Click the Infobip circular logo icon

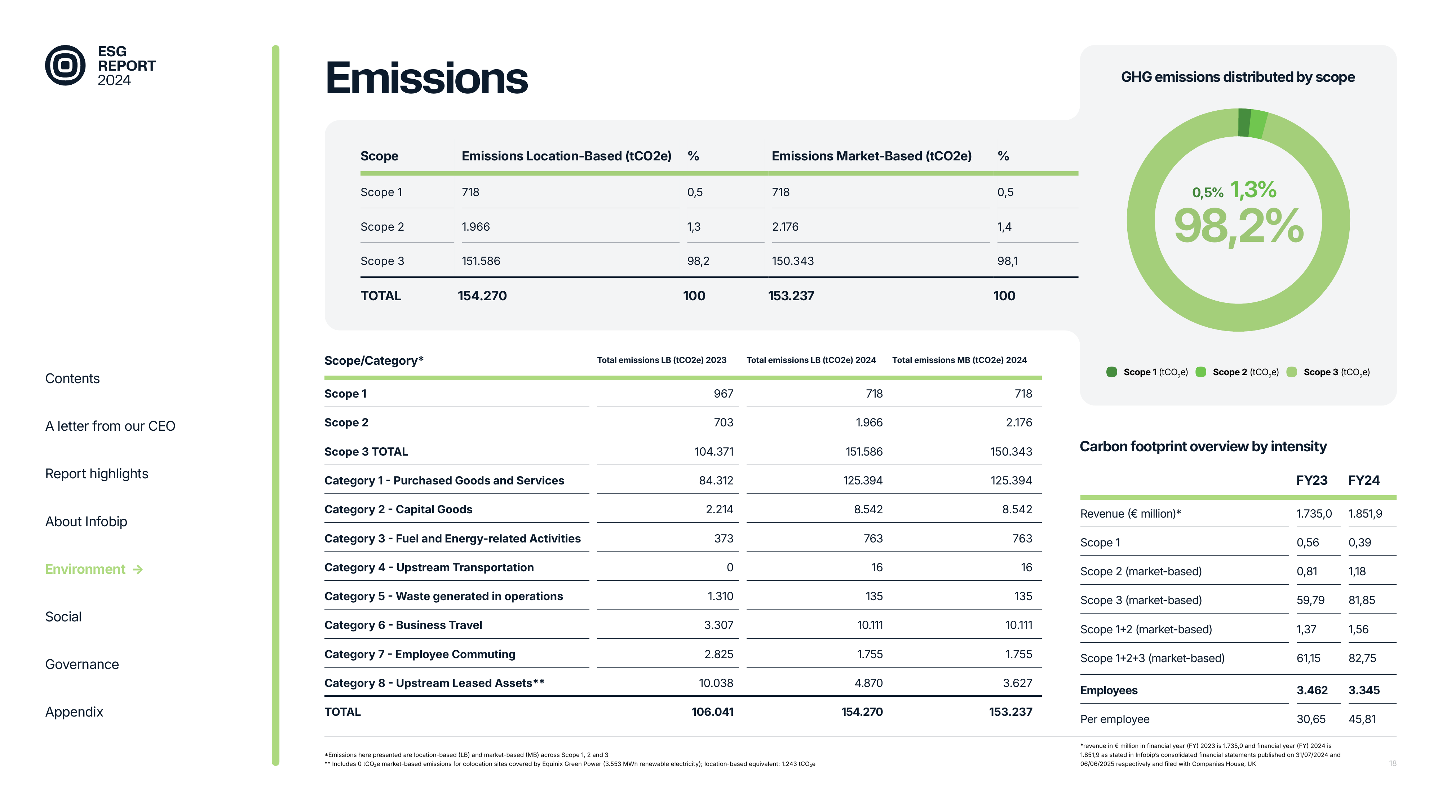tap(65, 66)
